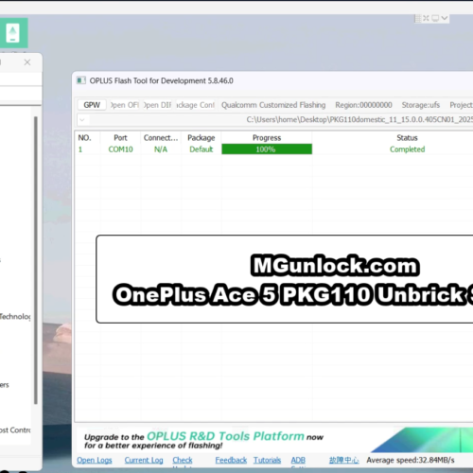Click the Open OFP button
473x473 pixels.
[125, 105]
